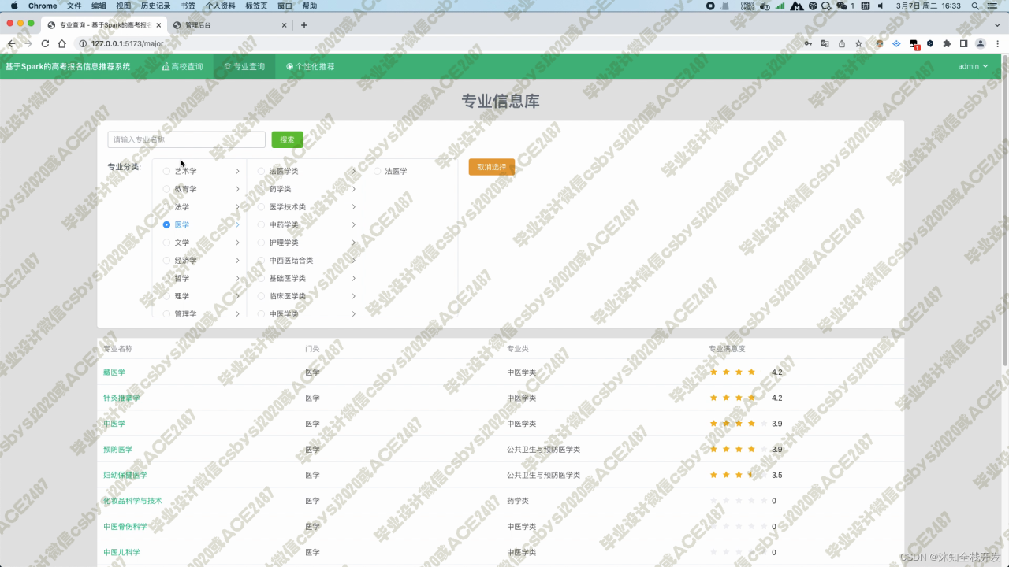Viewport: 1009px width, 567px height.
Task: Toggle the Chrome side panel icon
Action: pos(963,44)
